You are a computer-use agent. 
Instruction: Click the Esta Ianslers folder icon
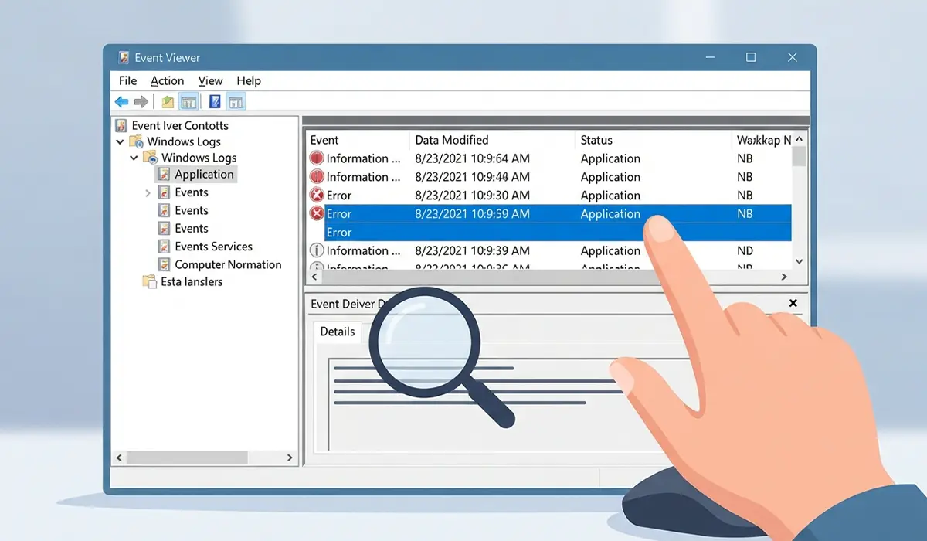(x=150, y=281)
